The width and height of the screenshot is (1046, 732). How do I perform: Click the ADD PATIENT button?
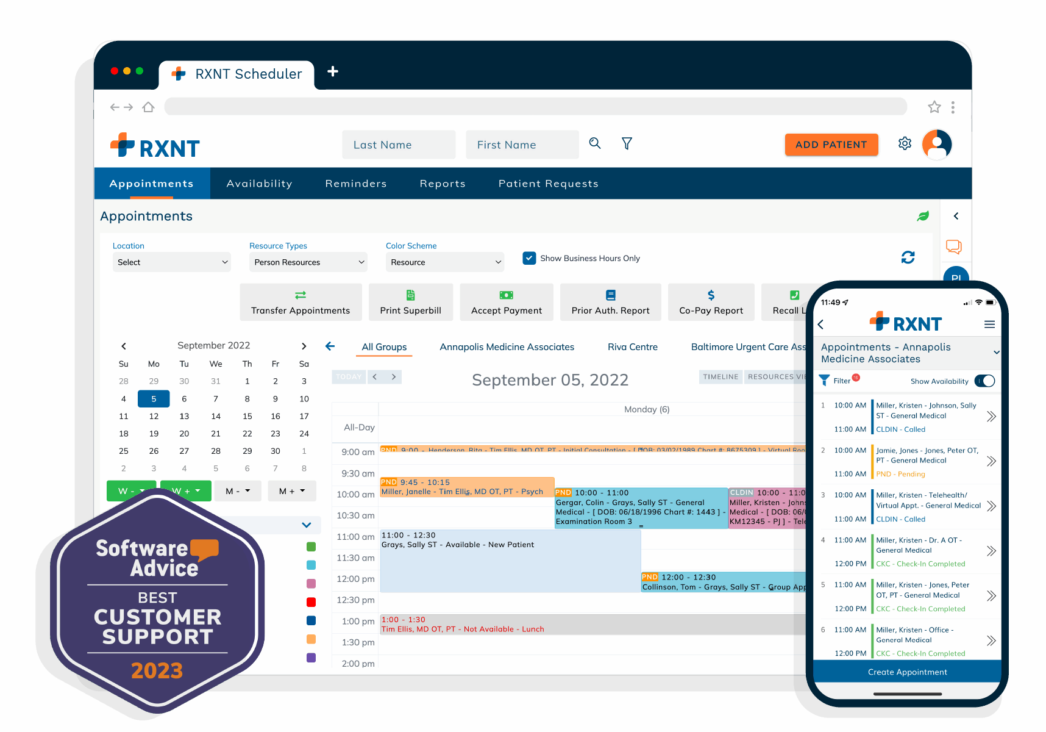point(831,145)
